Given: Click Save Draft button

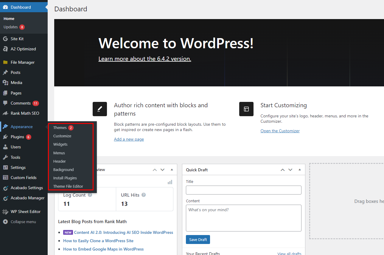Looking at the screenshot, I should [x=198, y=240].
